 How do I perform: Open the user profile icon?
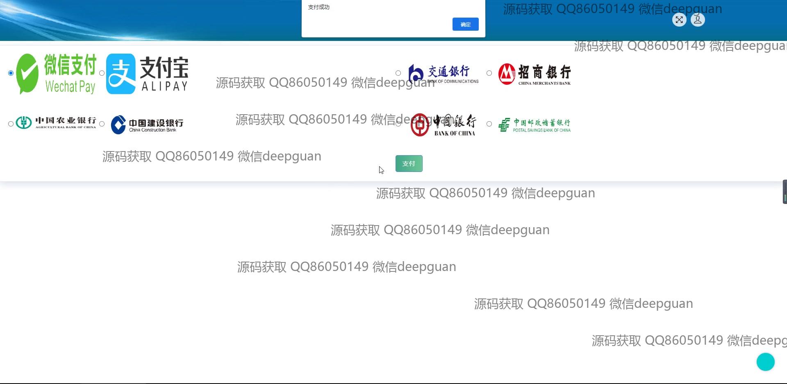click(697, 20)
